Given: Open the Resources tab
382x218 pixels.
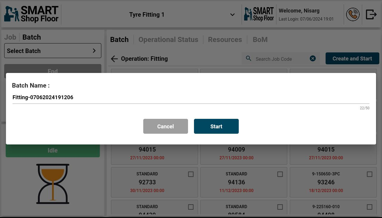Looking at the screenshot, I should 225,40.
